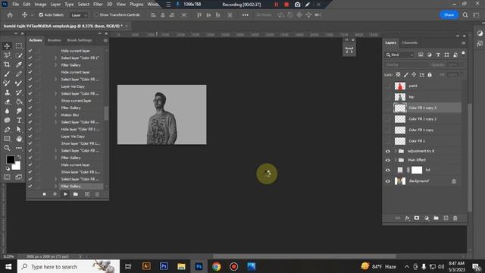The image size is (485, 273).
Task: Open the Actions panel menu
Action: [105, 40]
